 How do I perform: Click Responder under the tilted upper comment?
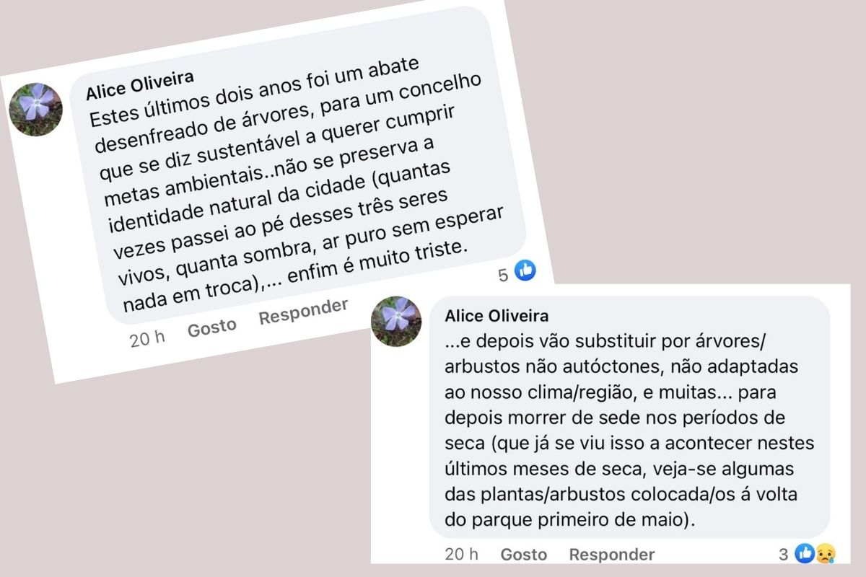click(303, 312)
